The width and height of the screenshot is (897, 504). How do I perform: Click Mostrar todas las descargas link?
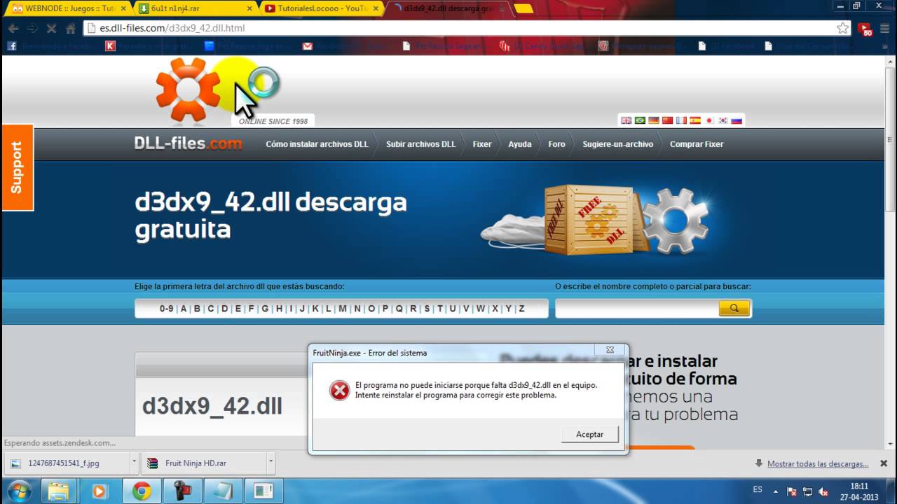[x=818, y=463]
